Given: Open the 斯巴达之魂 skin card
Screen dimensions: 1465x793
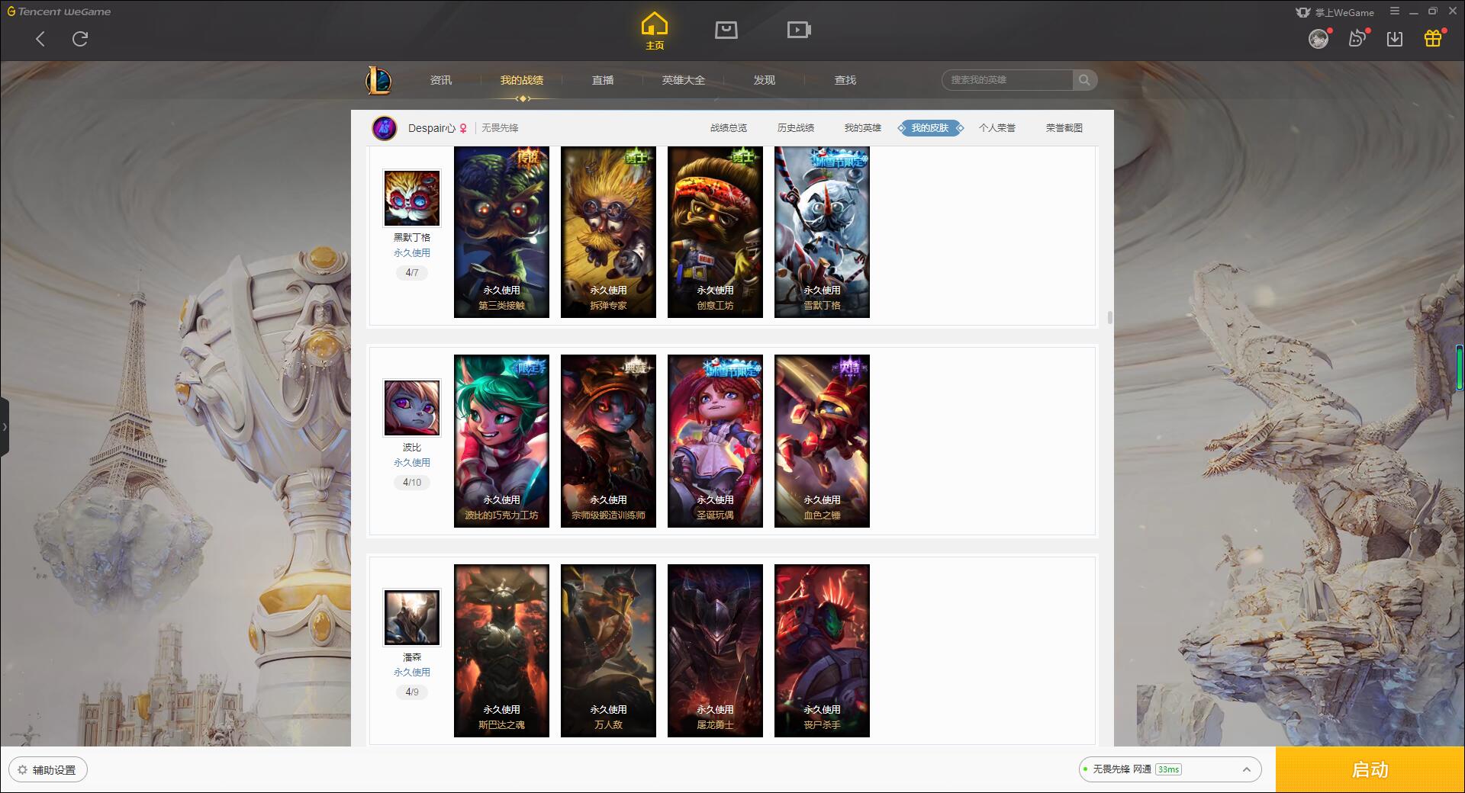Looking at the screenshot, I should point(501,650).
